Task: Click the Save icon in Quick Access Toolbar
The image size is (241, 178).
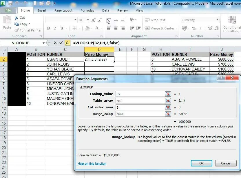Action: pos(10,3)
